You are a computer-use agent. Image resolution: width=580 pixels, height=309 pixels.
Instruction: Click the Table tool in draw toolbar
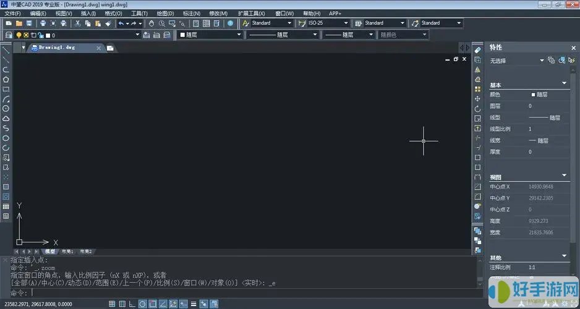point(6,206)
